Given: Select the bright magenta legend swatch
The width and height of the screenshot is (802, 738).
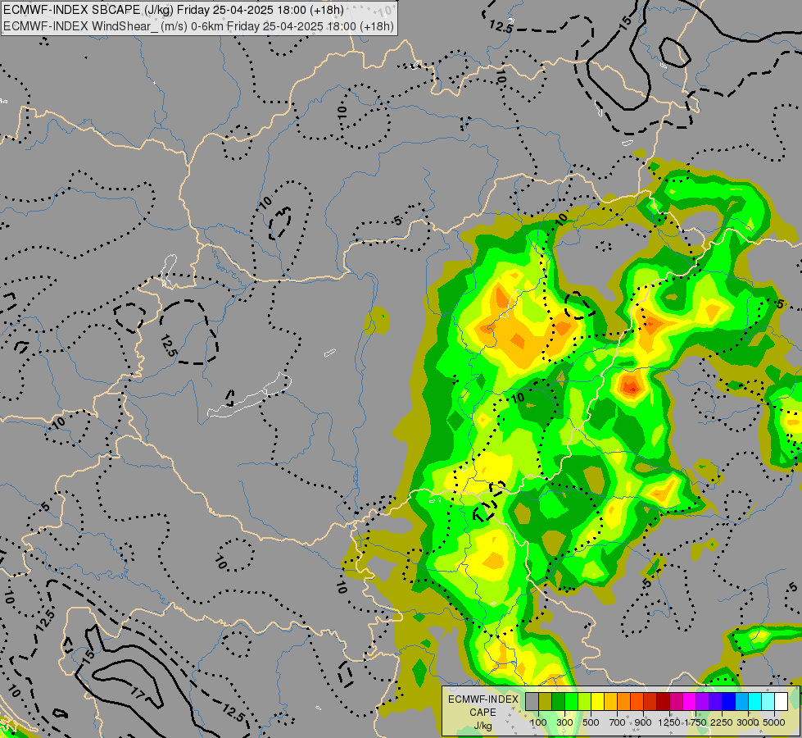Looking at the screenshot, I should [x=689, y=702].
